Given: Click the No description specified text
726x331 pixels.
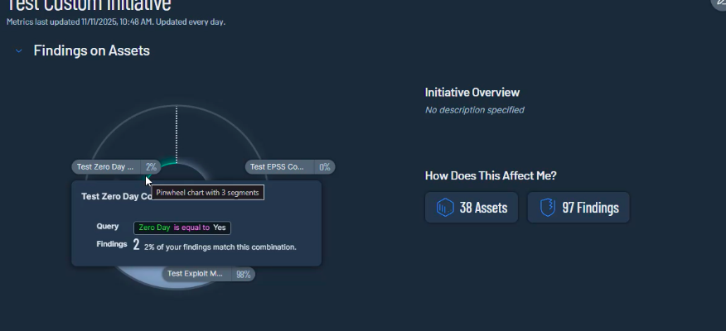Looking at the screenshot, I should click(x=474, y=110).
